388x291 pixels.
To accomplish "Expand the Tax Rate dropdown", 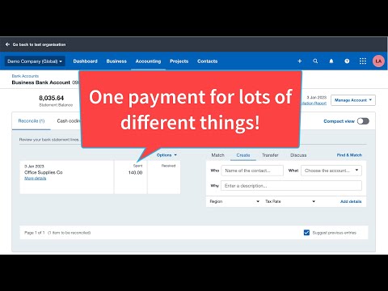I will [x=290, y=201].
